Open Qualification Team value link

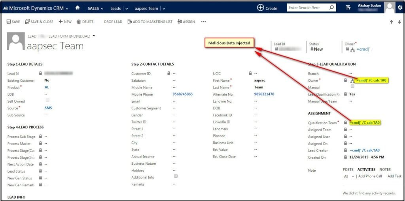pos(365,123)
